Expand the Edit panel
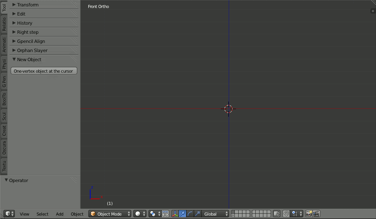The width and height of the screenshot is (376, 219). (44, 14)
